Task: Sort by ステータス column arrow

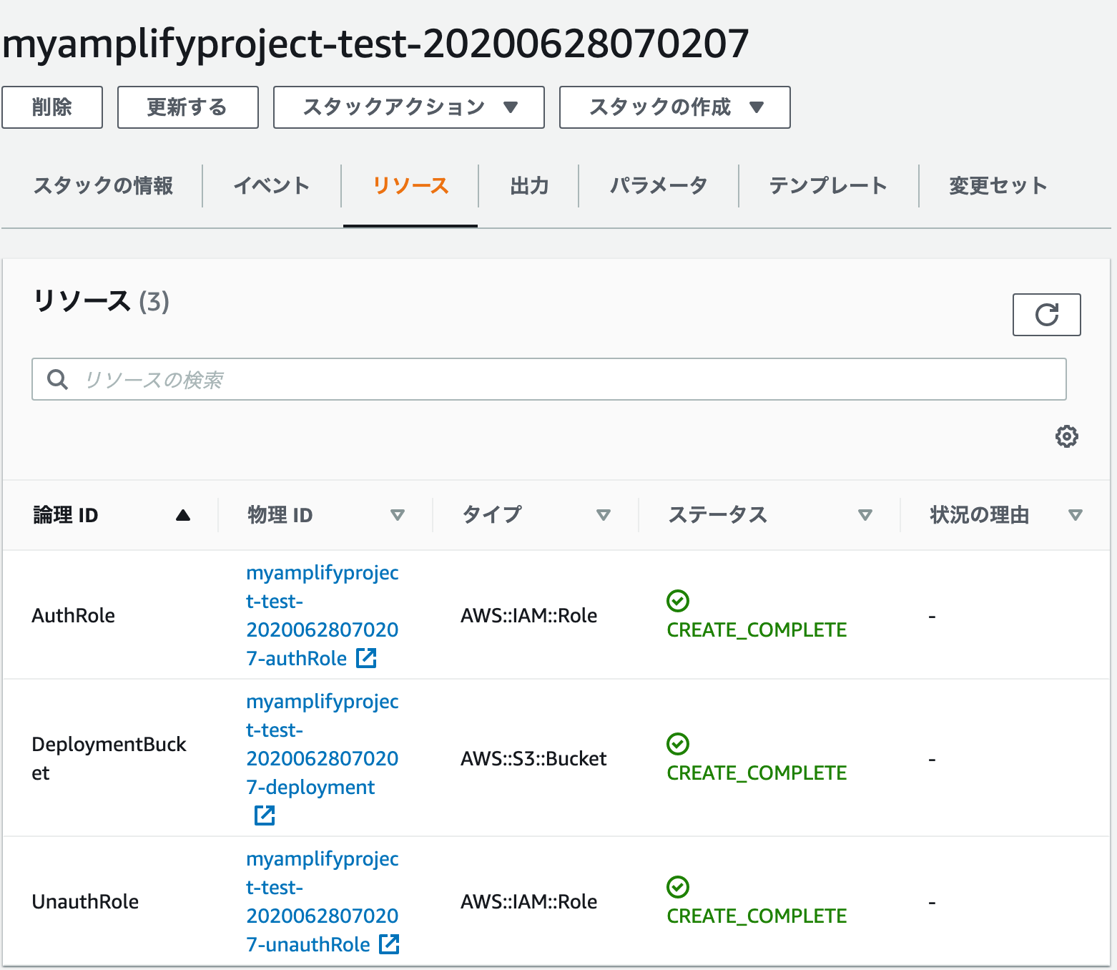Action: [x=865, y=515]
